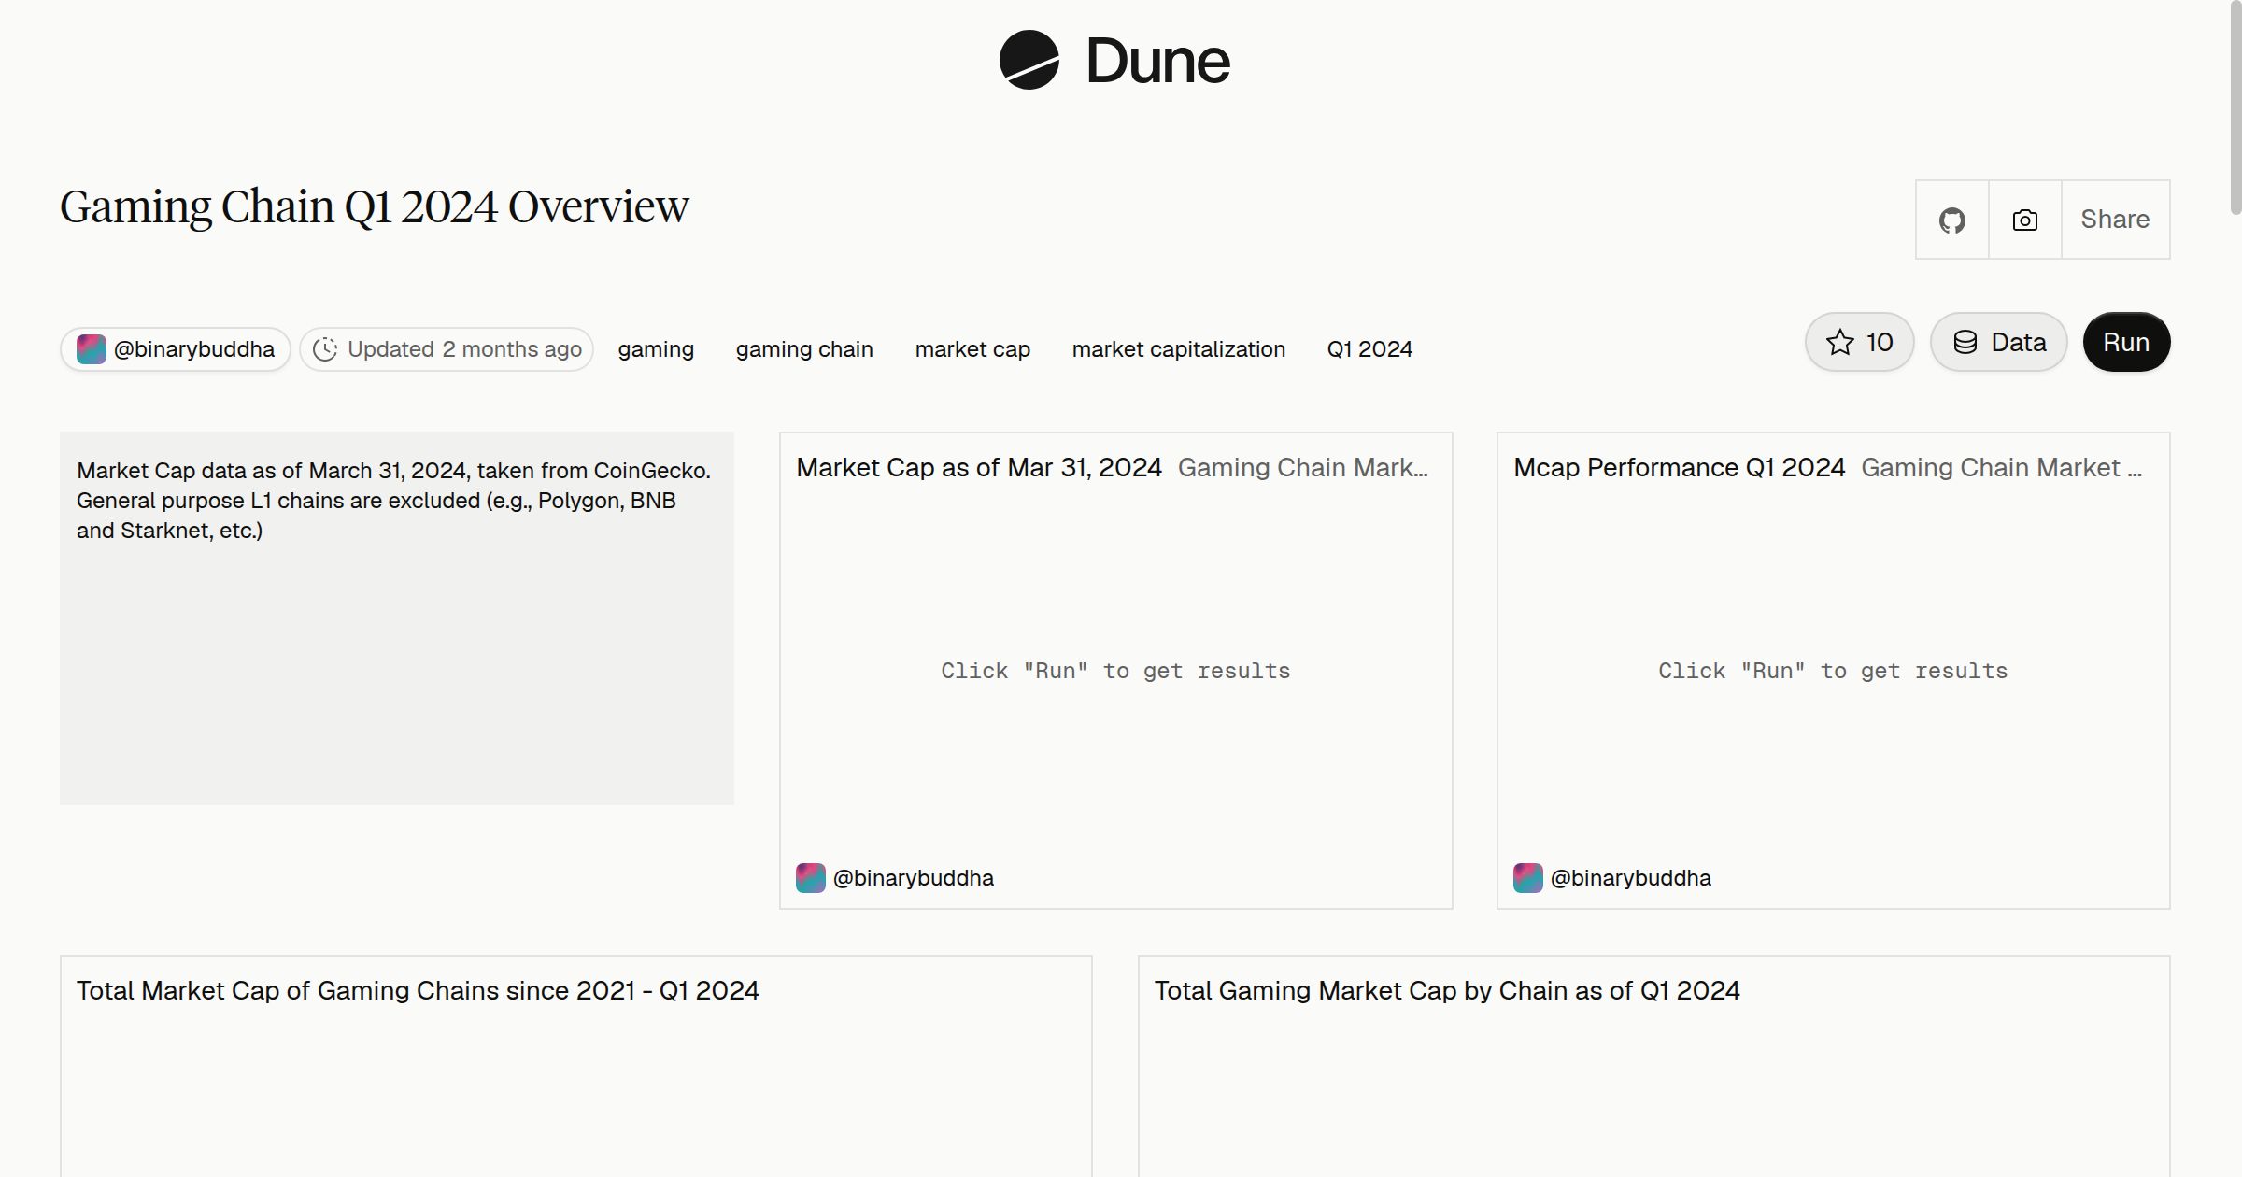Click the Updated 2 months ago badge
Image resolution: width=2242 pixels, height=1177 pixels.
[x=447, y=349]
